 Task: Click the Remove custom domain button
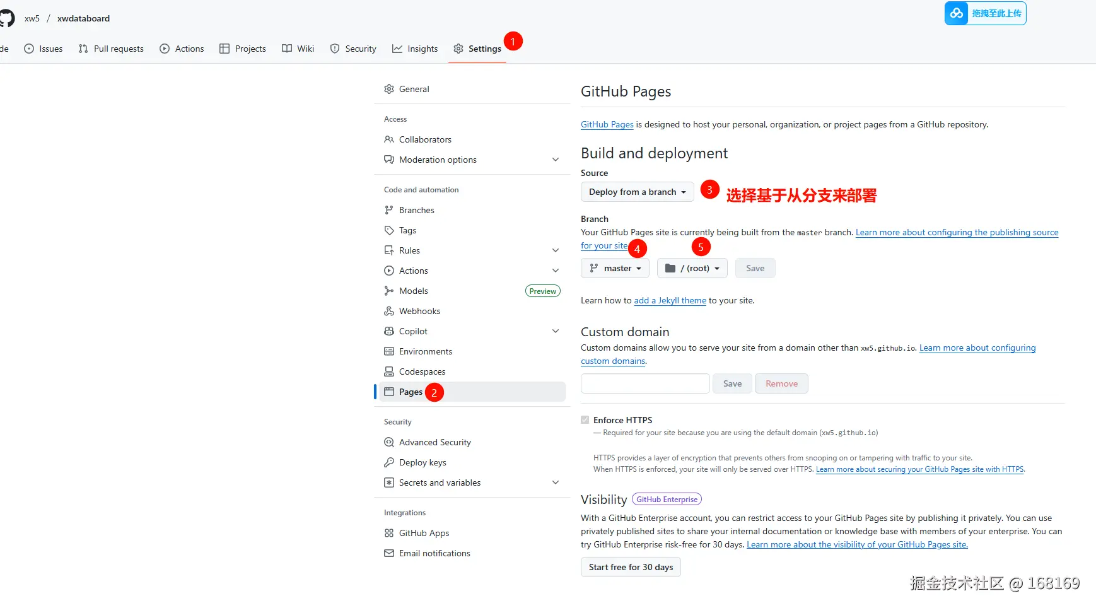click(x=781, y=383)
